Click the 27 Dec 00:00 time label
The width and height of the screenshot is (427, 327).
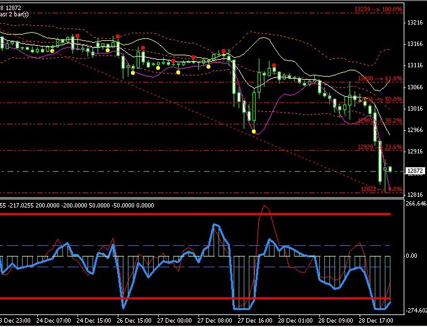coord(174,321)
